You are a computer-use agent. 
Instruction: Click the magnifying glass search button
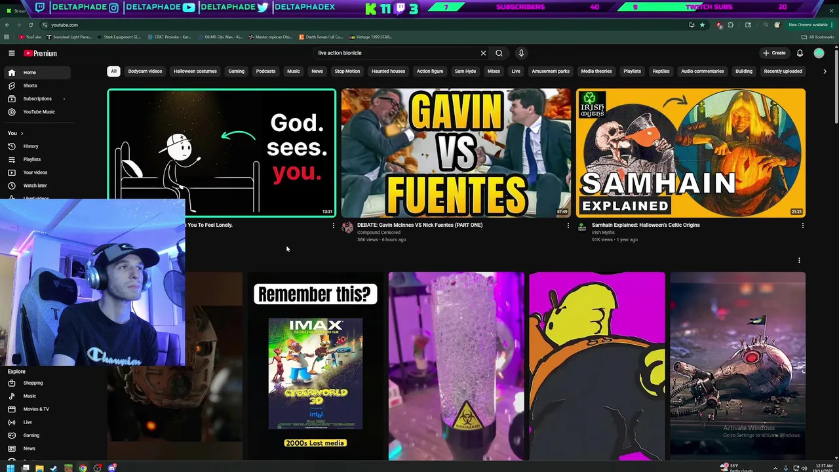click(499, 53)
